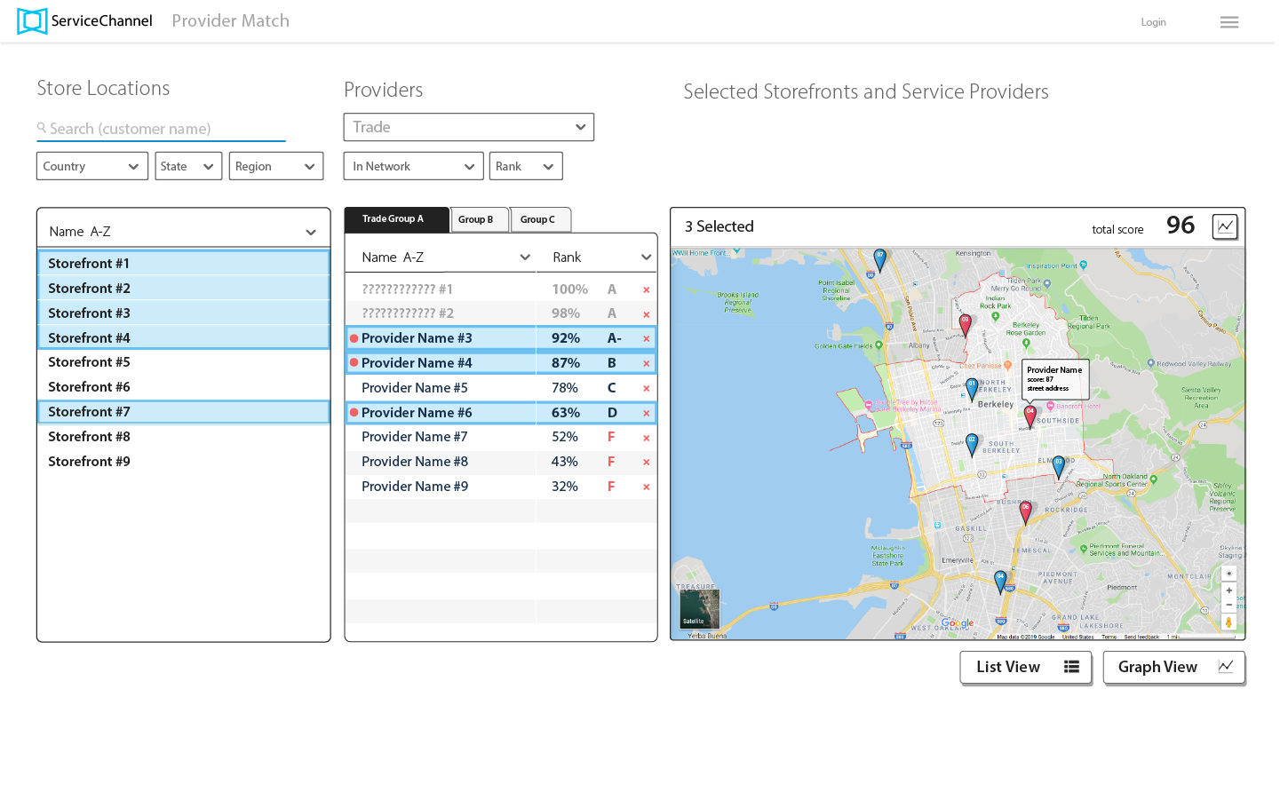1280x800 pixels.
Task: Toggle selection of Storefront #4
Action: pyautogui.click(x=184, y=337)
